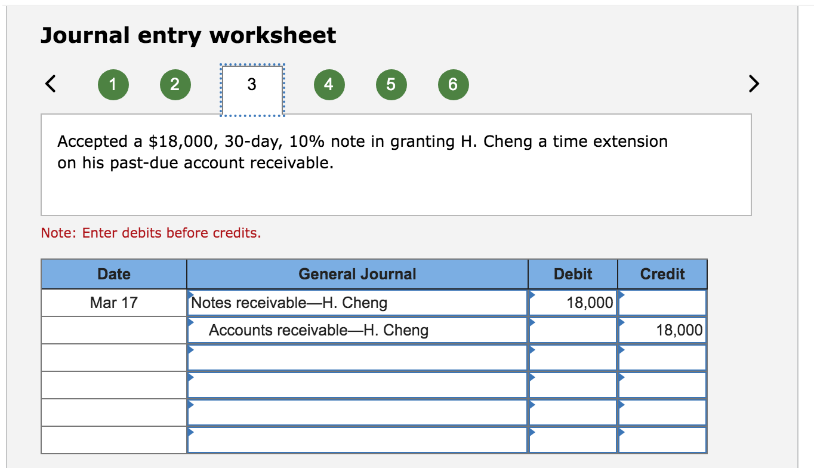Edit the 18,000 debit amount cell
Viewport: 814px width, 468px height.
point(573,303)
